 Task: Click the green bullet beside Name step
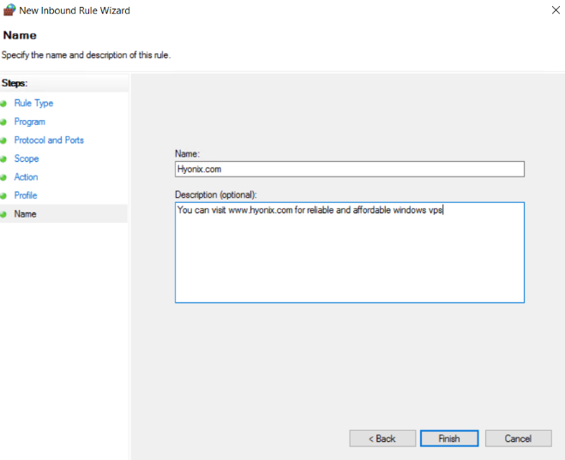tap(3, 214)
